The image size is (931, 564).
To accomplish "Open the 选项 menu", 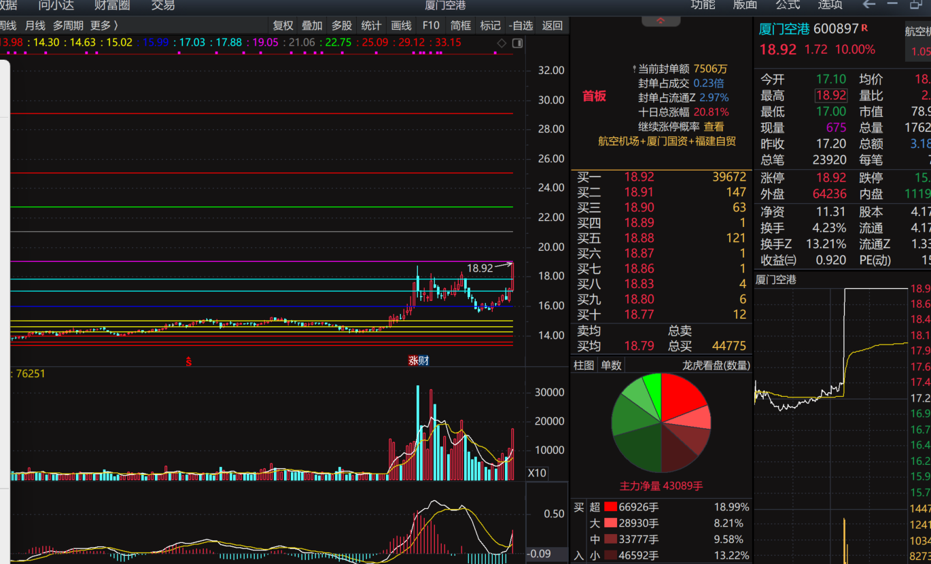I will click(830, 5).
